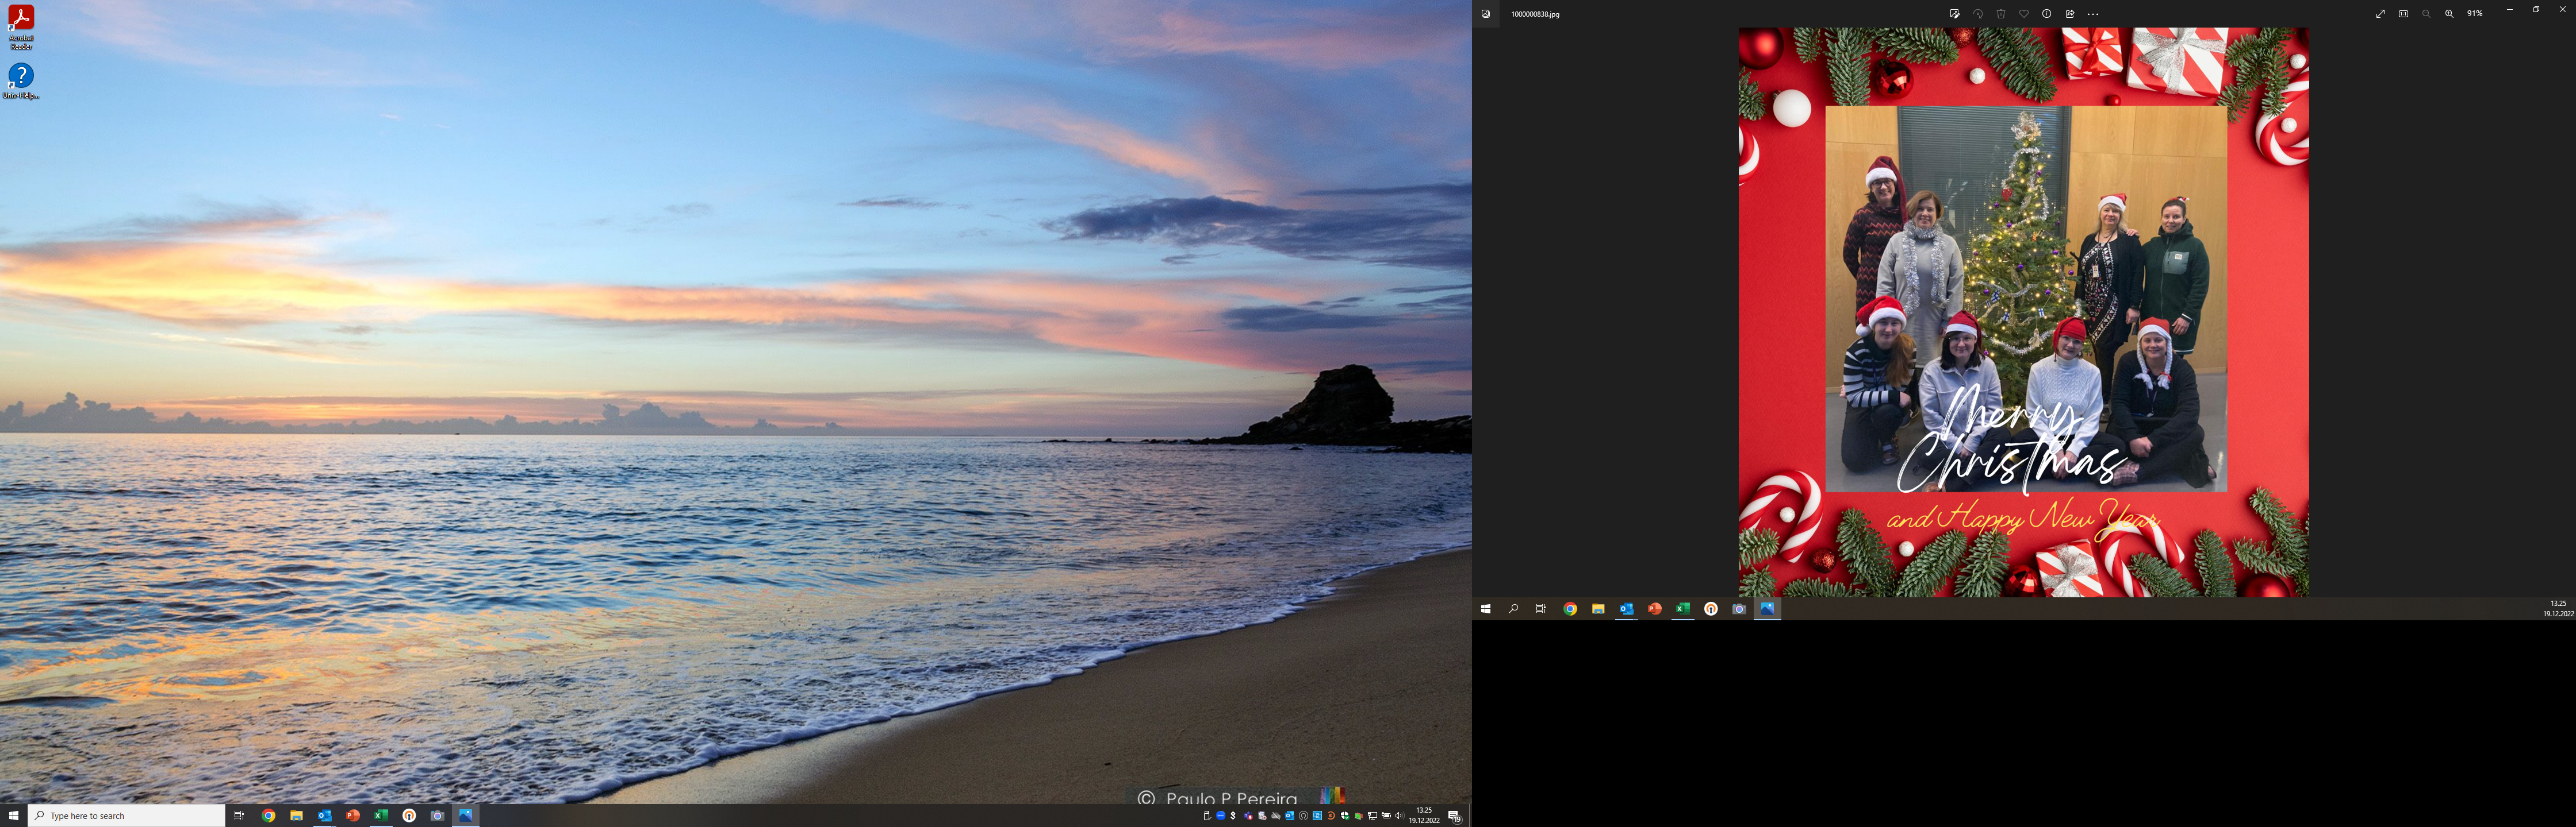Screen dimensions: 2576x827
Task: Switch to Excel in the main taskbar
Action: (x=381, y=816)
